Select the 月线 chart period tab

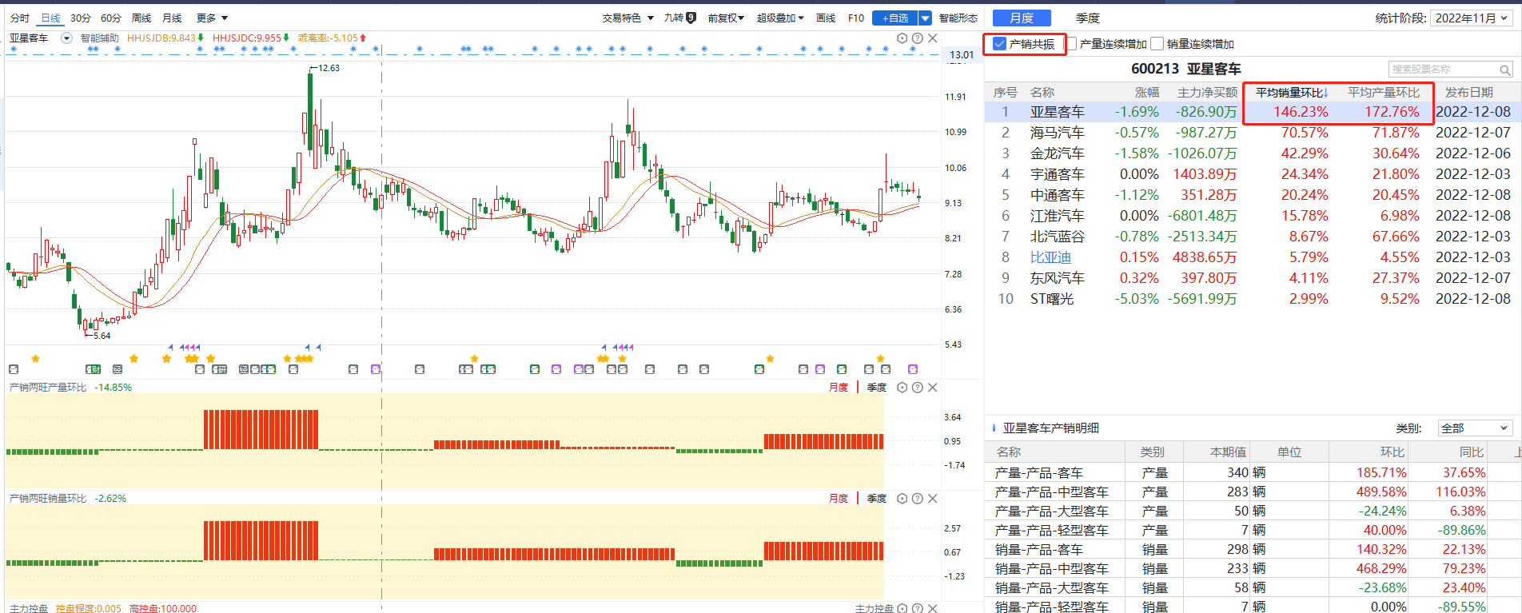(x=172, y=18)
